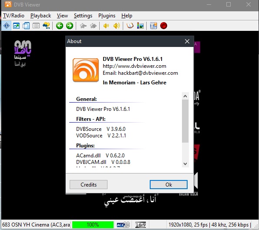Click the greyed favourite-plus toolbar icon
This screenshot has width=259, height=230.
pos(93,26)
